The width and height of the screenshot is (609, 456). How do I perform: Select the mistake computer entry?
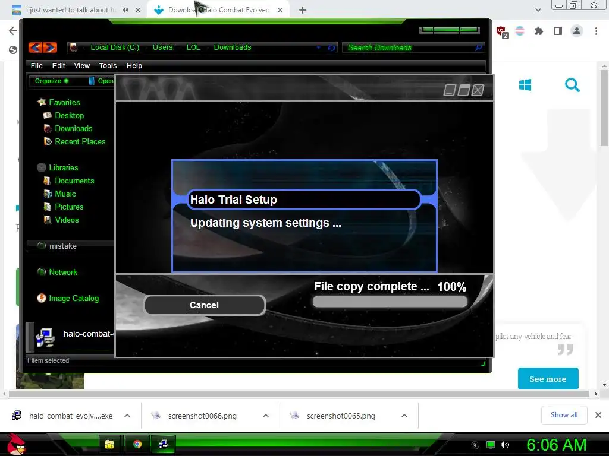tap(71, 246)
